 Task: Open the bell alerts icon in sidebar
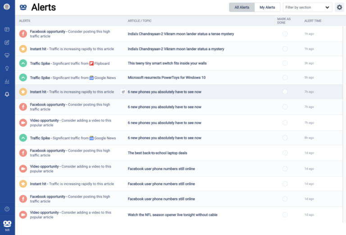coord(7,94)
